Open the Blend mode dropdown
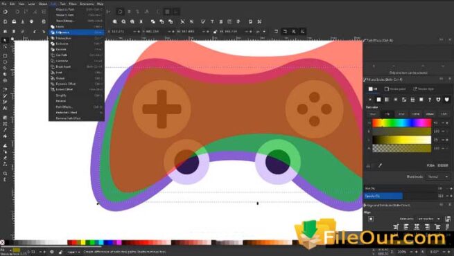This screenshot has width=454, height=256. tap(437, 176)
